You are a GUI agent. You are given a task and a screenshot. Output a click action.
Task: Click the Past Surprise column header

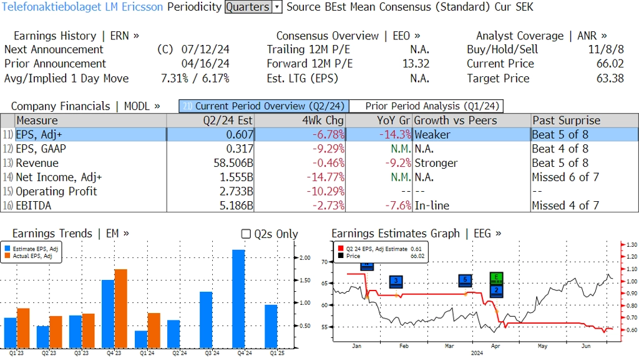(584, 121)
